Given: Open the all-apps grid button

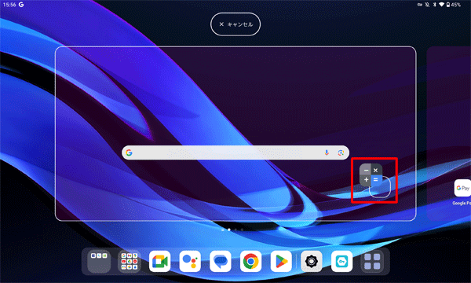Looking at the screenshot, I should (x=372, y=261).
